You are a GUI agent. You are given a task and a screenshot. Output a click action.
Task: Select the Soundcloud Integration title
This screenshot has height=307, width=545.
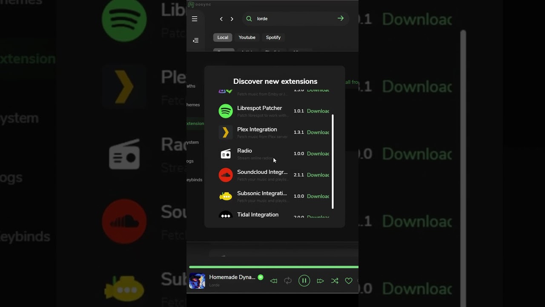tap(262, 172)
